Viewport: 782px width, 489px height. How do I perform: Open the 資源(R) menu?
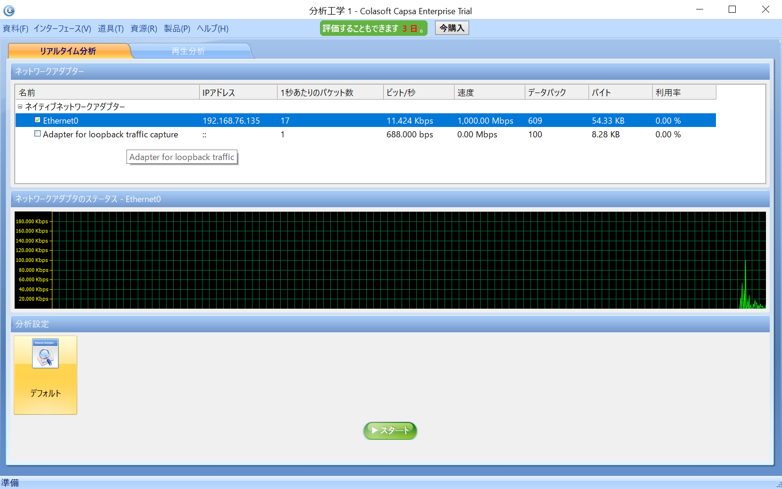click(143, 29)
